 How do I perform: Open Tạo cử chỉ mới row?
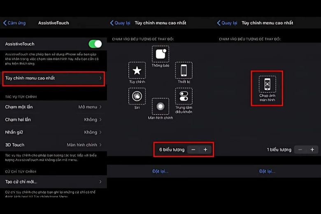[53, 181]
